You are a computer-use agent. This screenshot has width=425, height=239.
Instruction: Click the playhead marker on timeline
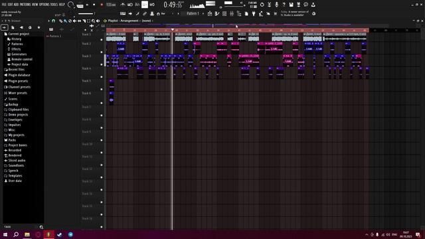coord(173,29)
